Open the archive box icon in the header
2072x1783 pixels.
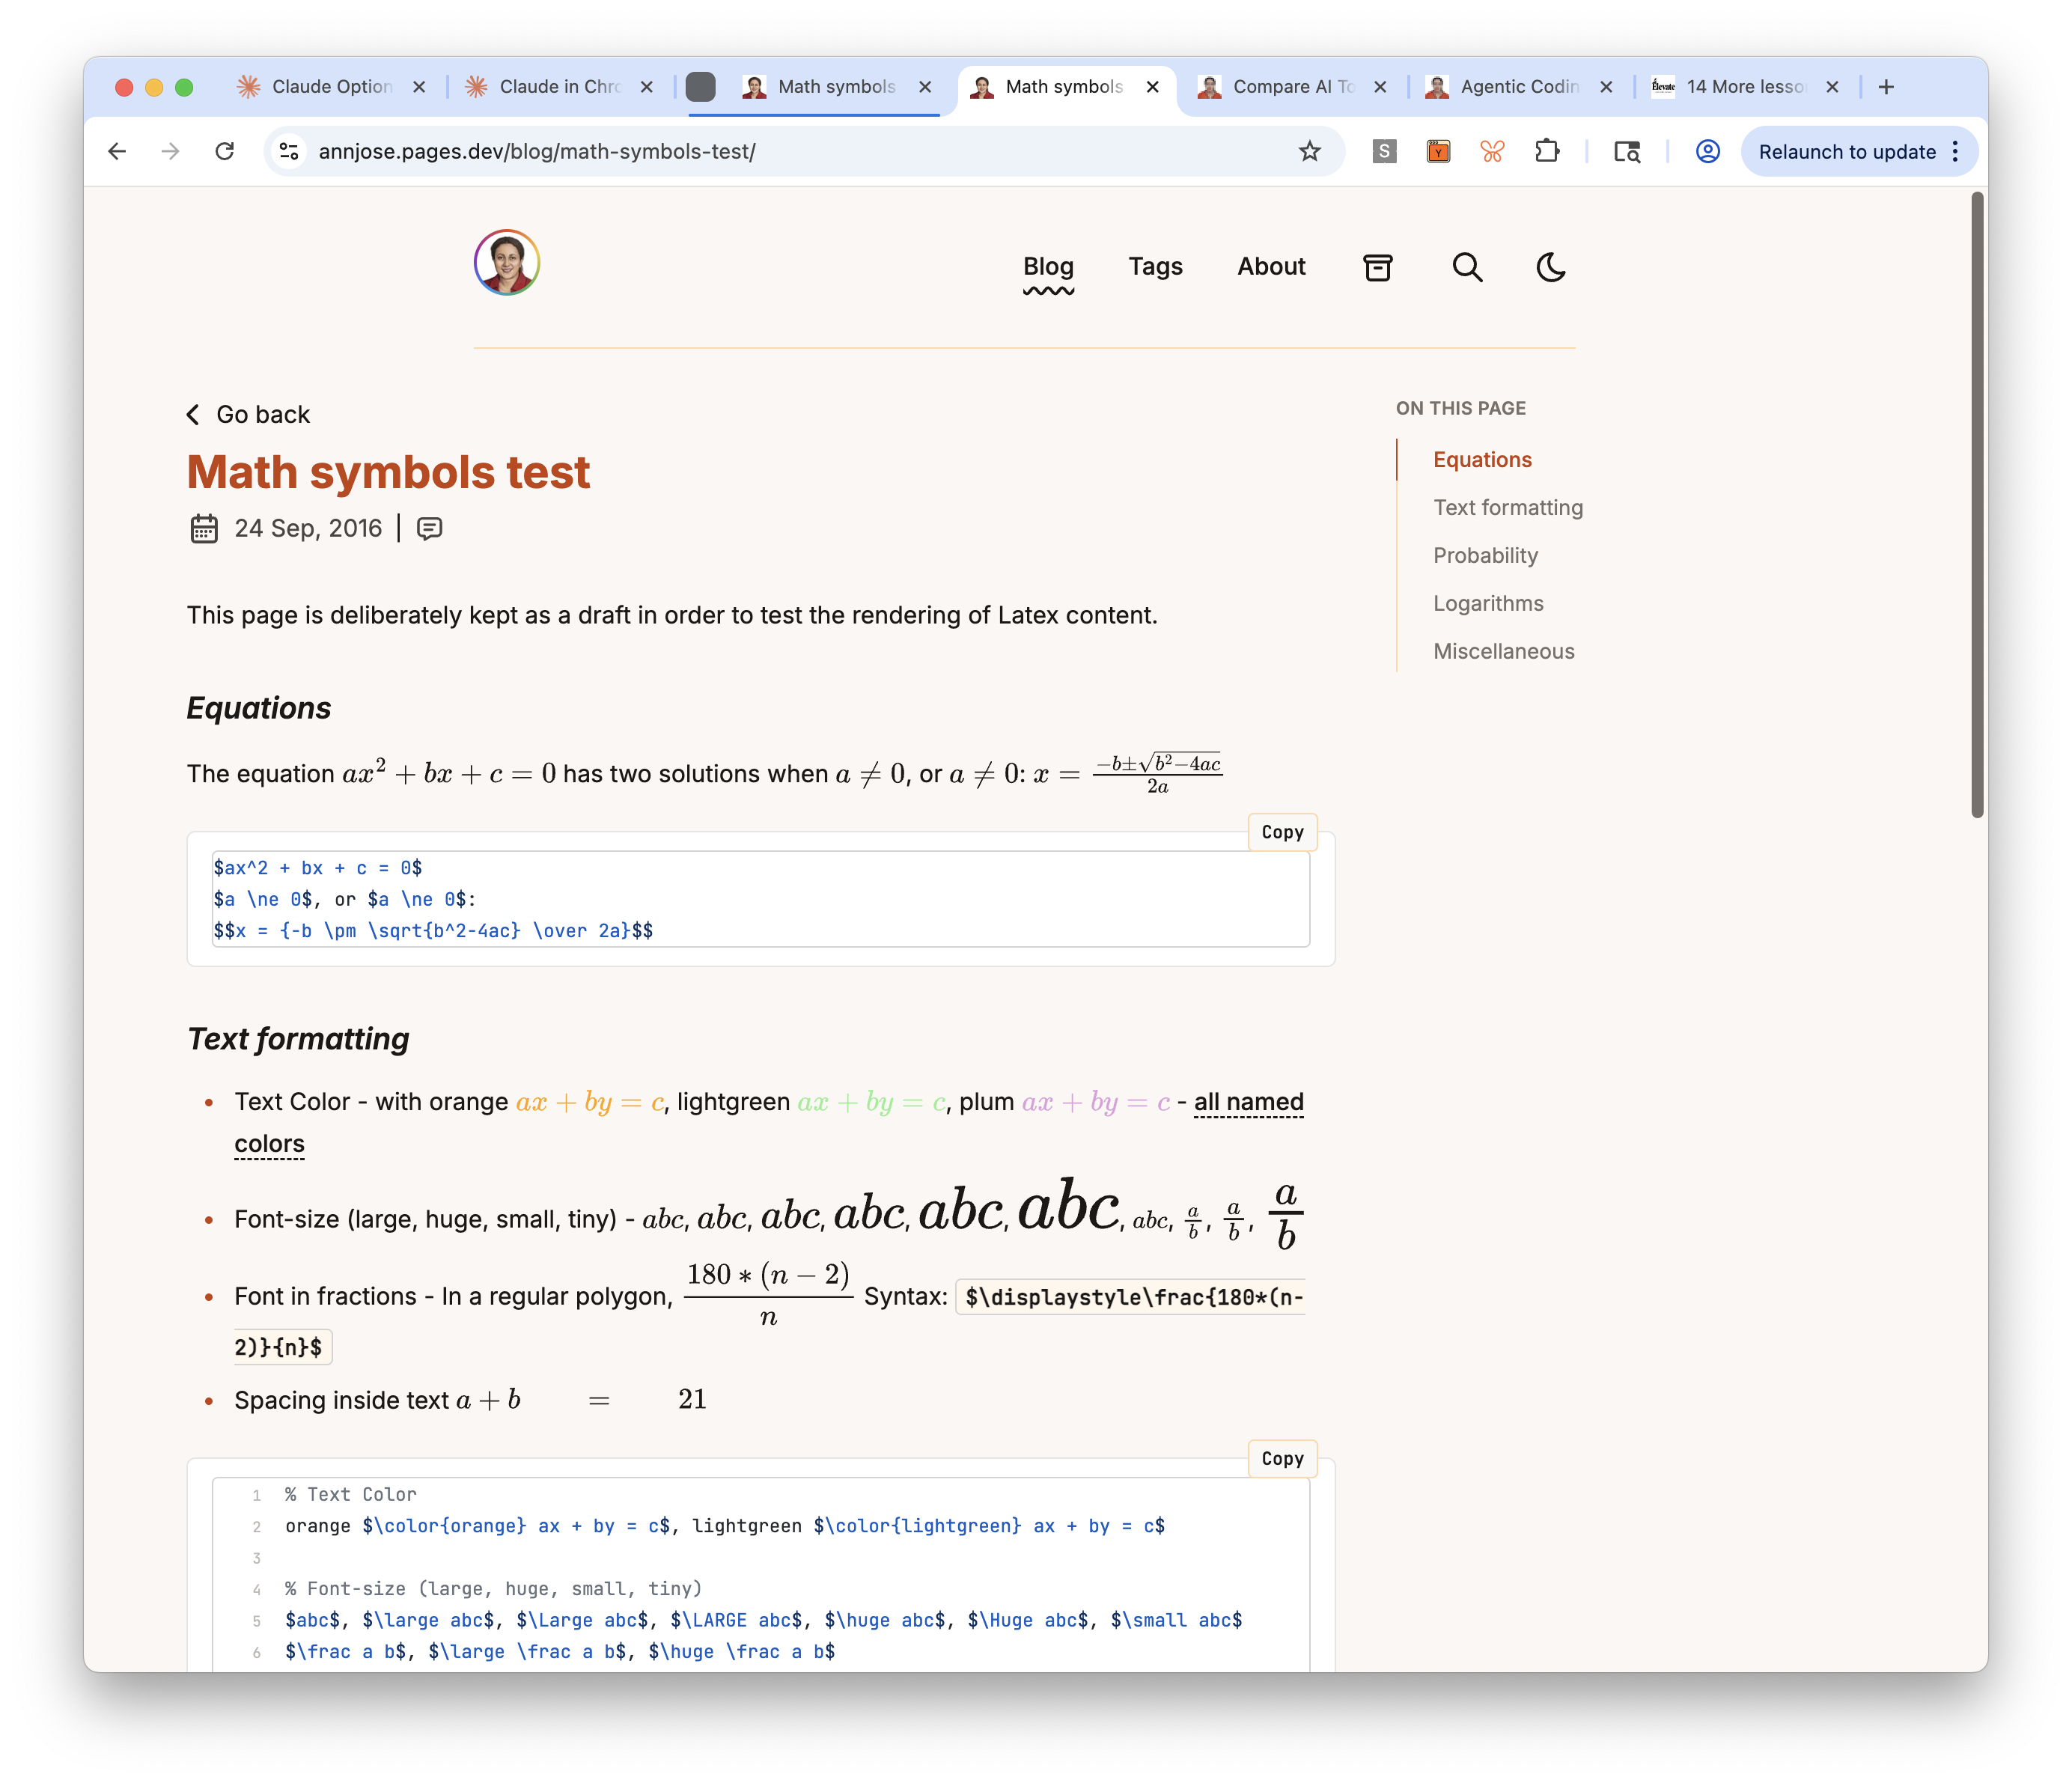pyautogui.click(x=1378, y=267)
